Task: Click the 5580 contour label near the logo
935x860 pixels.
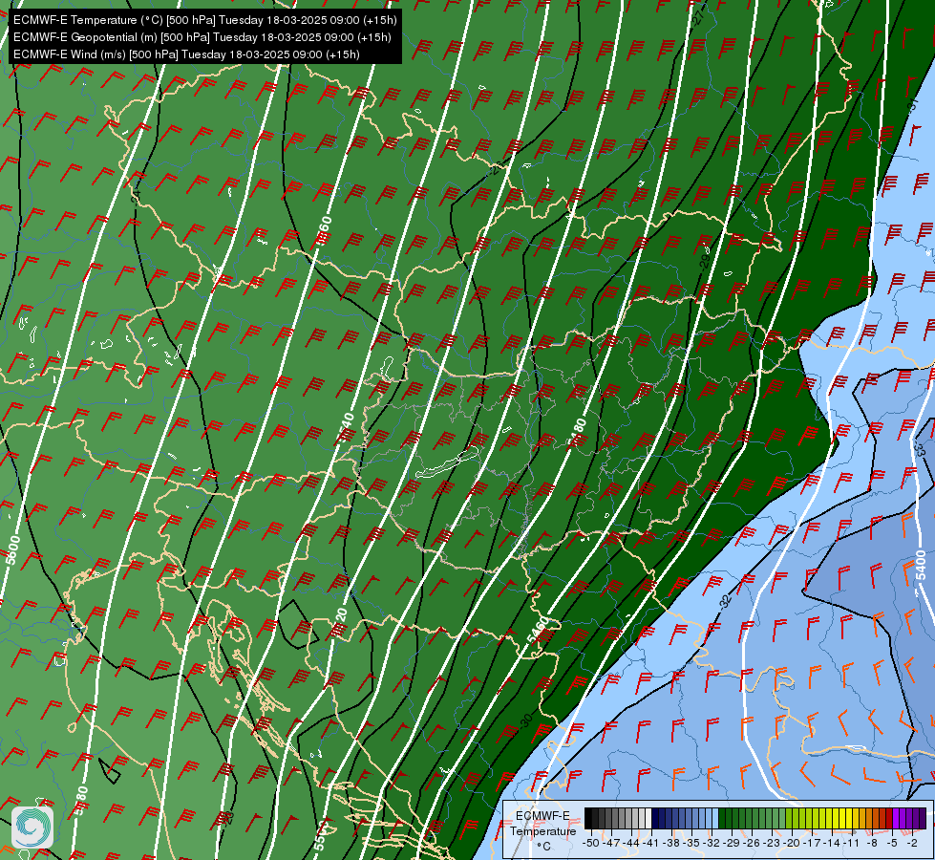Action: pyautogui.click(x=82, y=801)
